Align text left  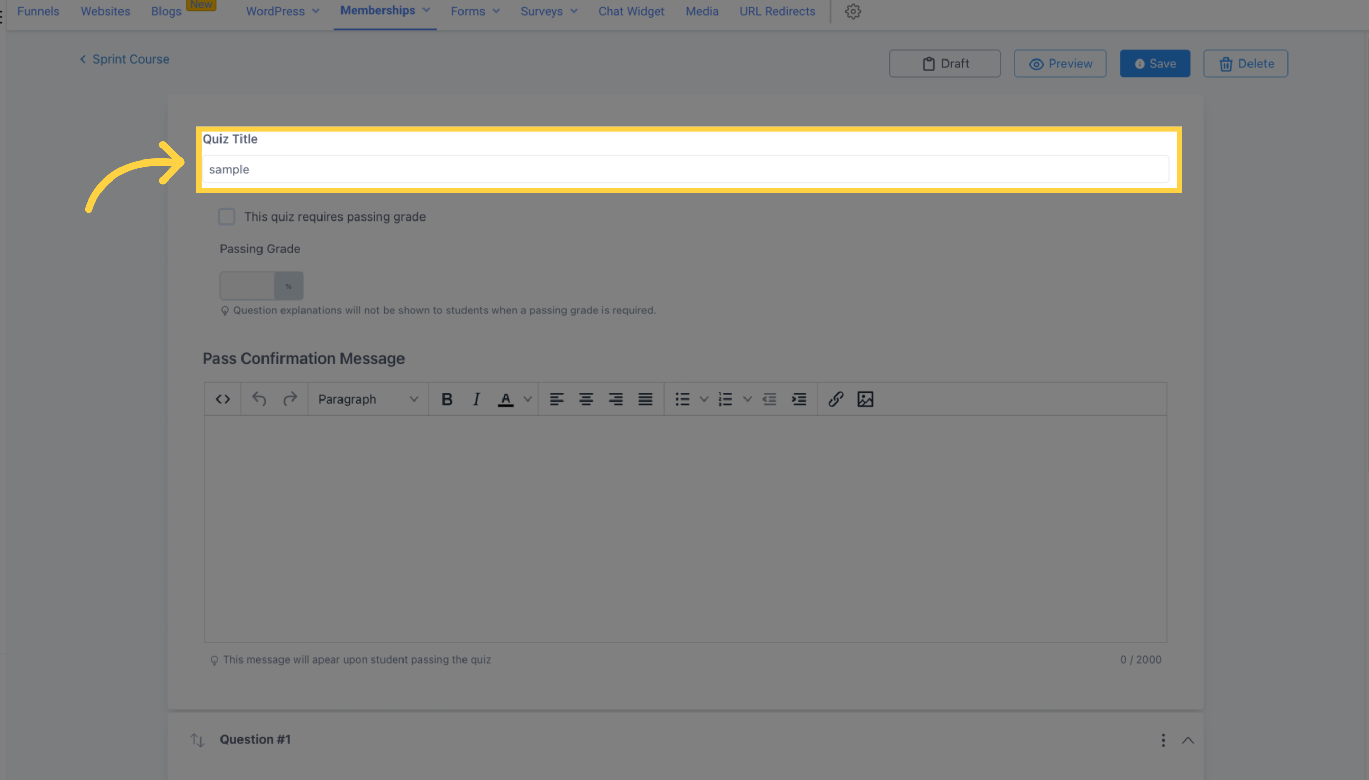click(x=556, y=399)
